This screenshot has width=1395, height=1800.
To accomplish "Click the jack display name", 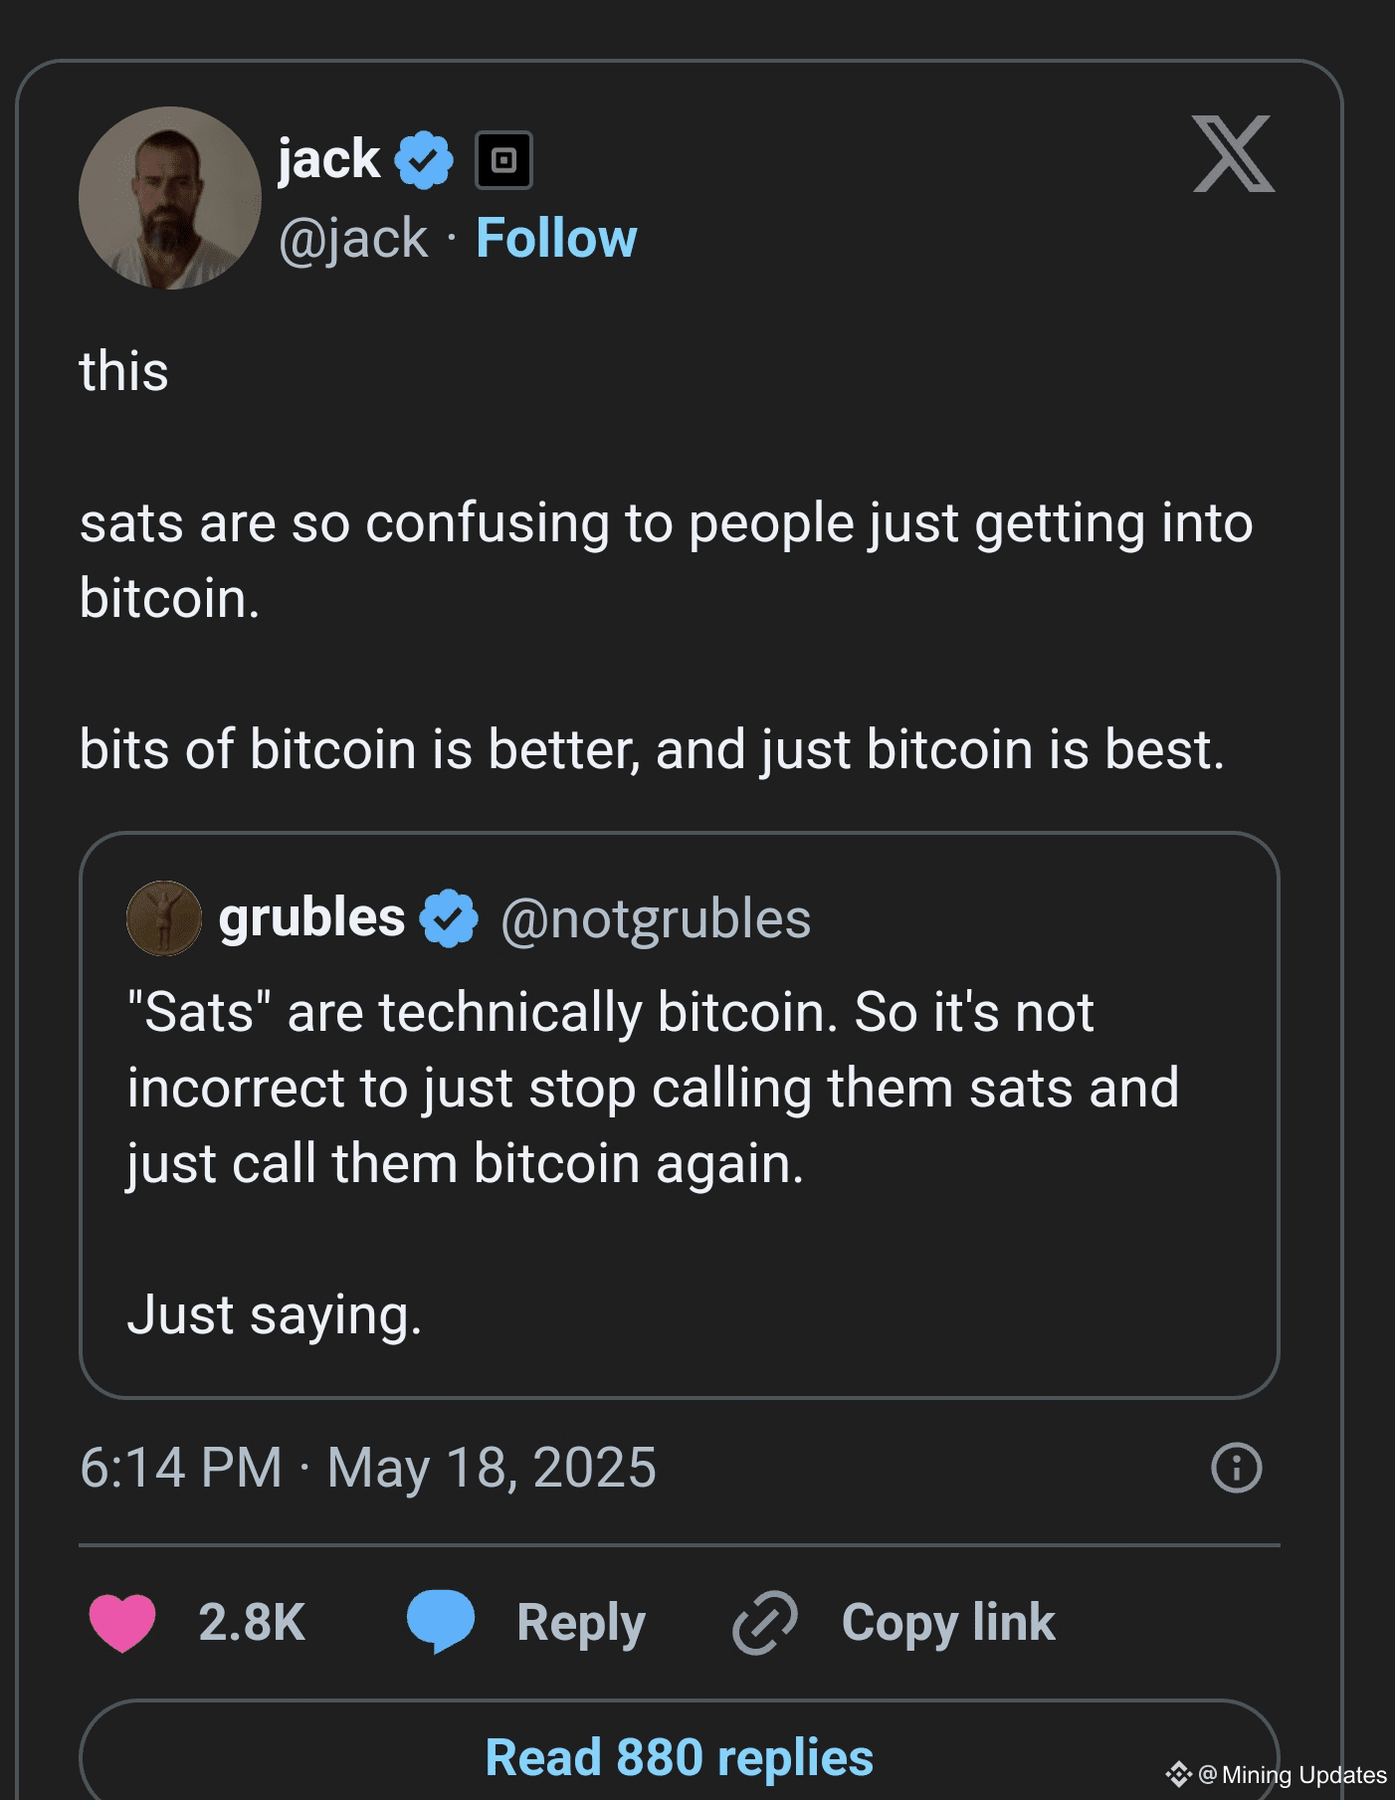I will click(x=328, y=159).
